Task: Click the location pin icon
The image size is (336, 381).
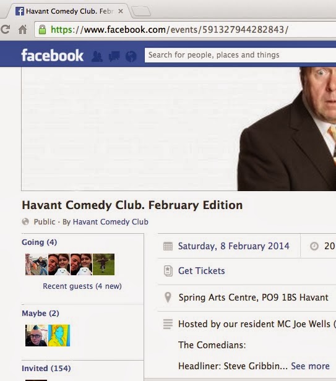Action: coord(168,297)
